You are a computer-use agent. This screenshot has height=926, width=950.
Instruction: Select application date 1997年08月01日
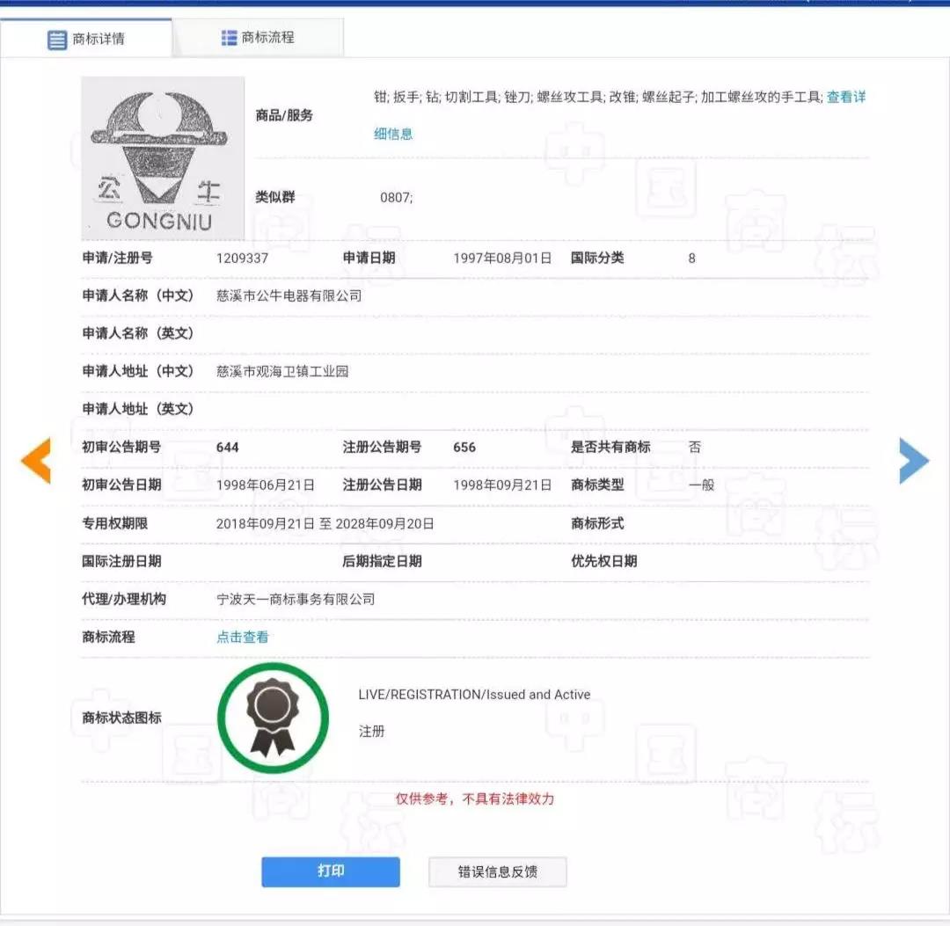click(x=502, y=259)
